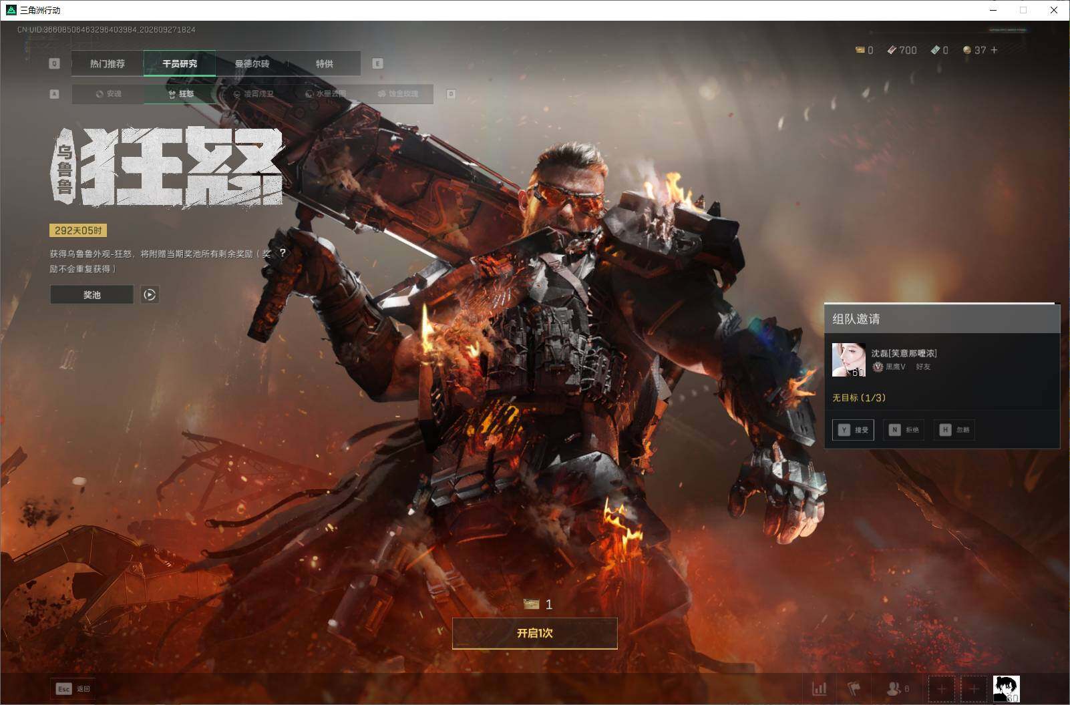The image size is (1070, 705).
Task: Open the 热门推荐 tab
Action: coord(108,63)
